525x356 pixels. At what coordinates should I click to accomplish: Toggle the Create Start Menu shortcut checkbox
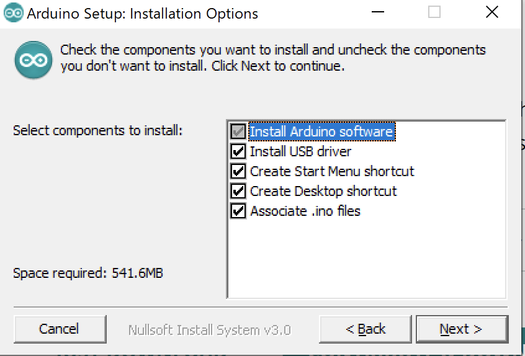(x=238, y=171)
